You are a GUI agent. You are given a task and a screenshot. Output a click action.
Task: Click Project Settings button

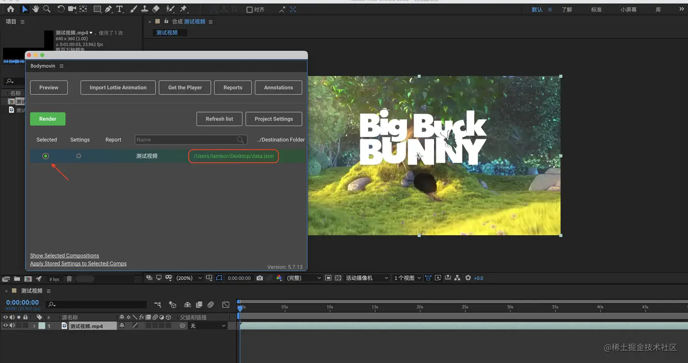click(274, 119)
